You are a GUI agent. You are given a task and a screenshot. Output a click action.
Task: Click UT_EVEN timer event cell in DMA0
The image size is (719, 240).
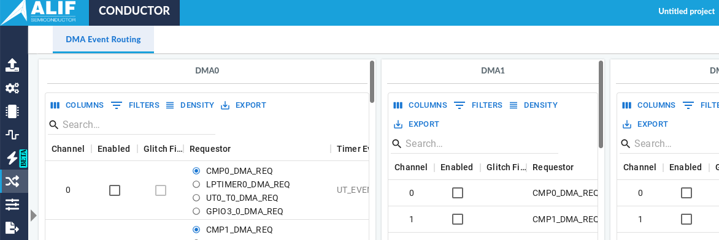tap(353, 190)
